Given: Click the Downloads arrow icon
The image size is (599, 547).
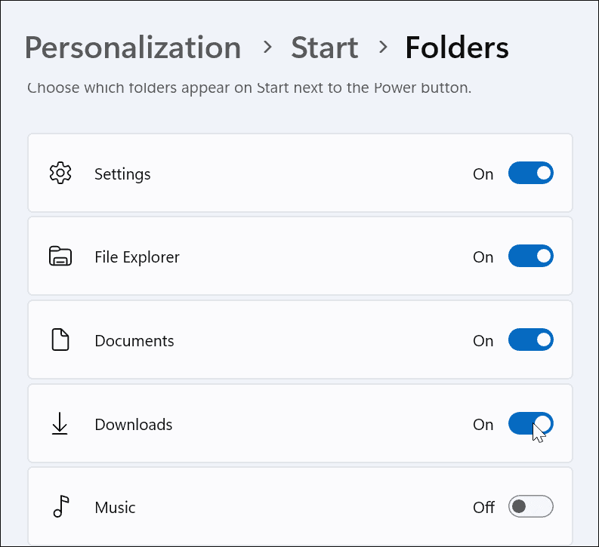Looking at the screenshot, I should 60,425.
